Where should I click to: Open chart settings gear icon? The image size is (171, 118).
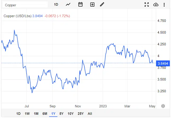tap(163, 106)
